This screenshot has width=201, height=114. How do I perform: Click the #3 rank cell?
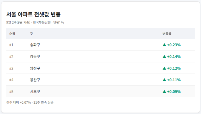click(x=11, y=68)
